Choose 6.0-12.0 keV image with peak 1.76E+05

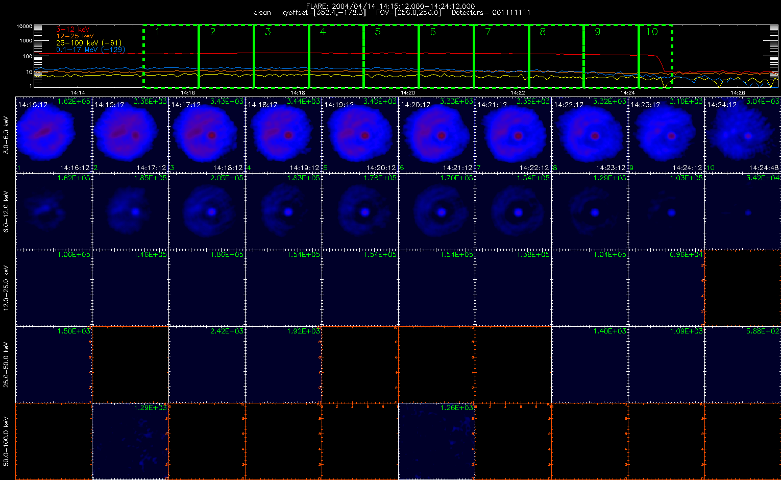pyautogui.click(x=360, y=211)
